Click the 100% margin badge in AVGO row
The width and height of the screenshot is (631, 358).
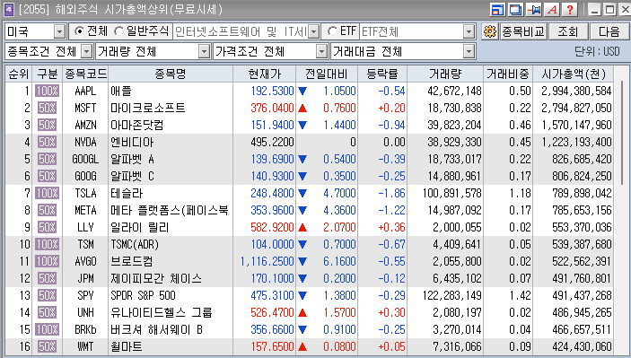tap(47, 261)
